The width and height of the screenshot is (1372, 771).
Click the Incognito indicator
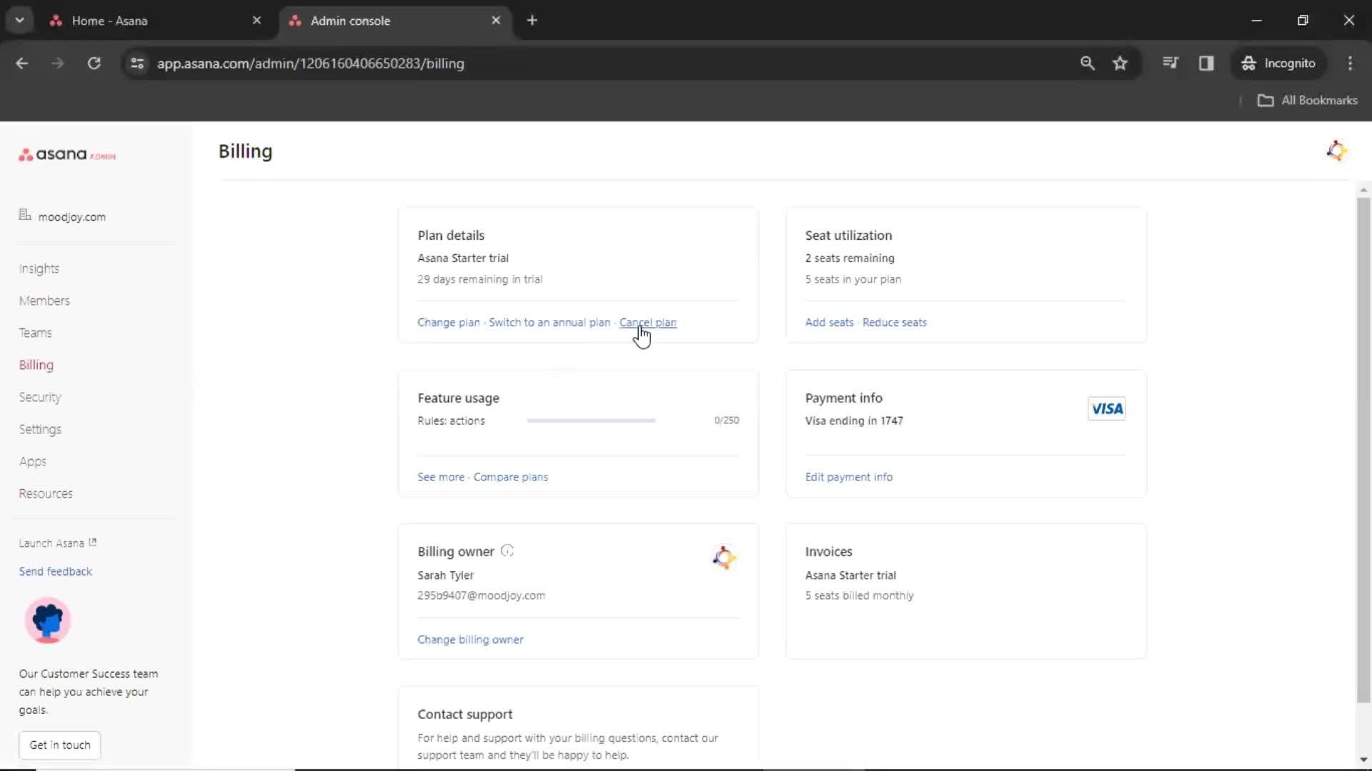pos(1278,64)
